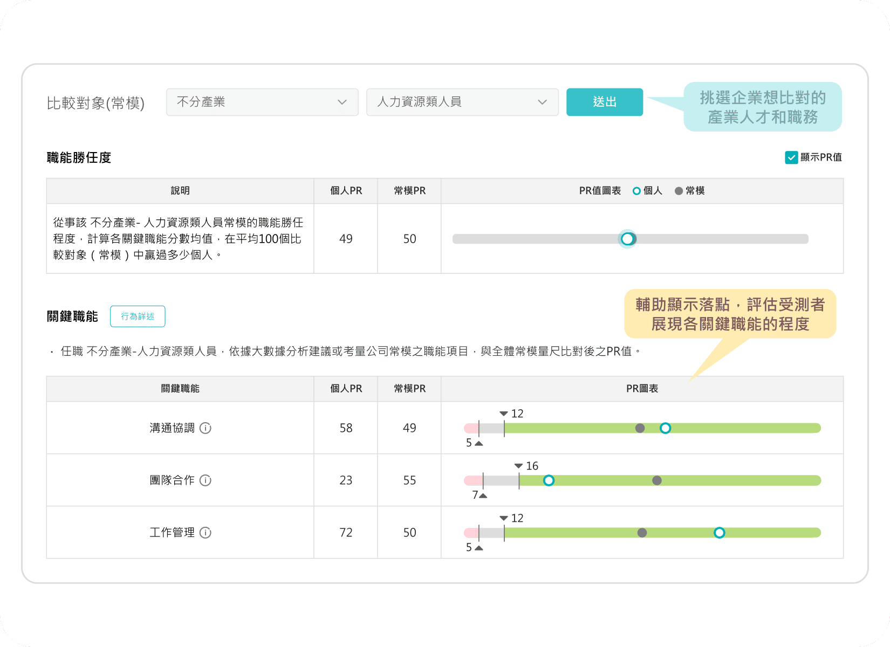Select the 個人 radio option in PR值圖表
The image size is (890, 647).
635,190
